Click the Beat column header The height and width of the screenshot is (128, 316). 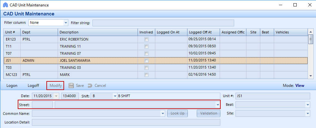pos(267,32)
